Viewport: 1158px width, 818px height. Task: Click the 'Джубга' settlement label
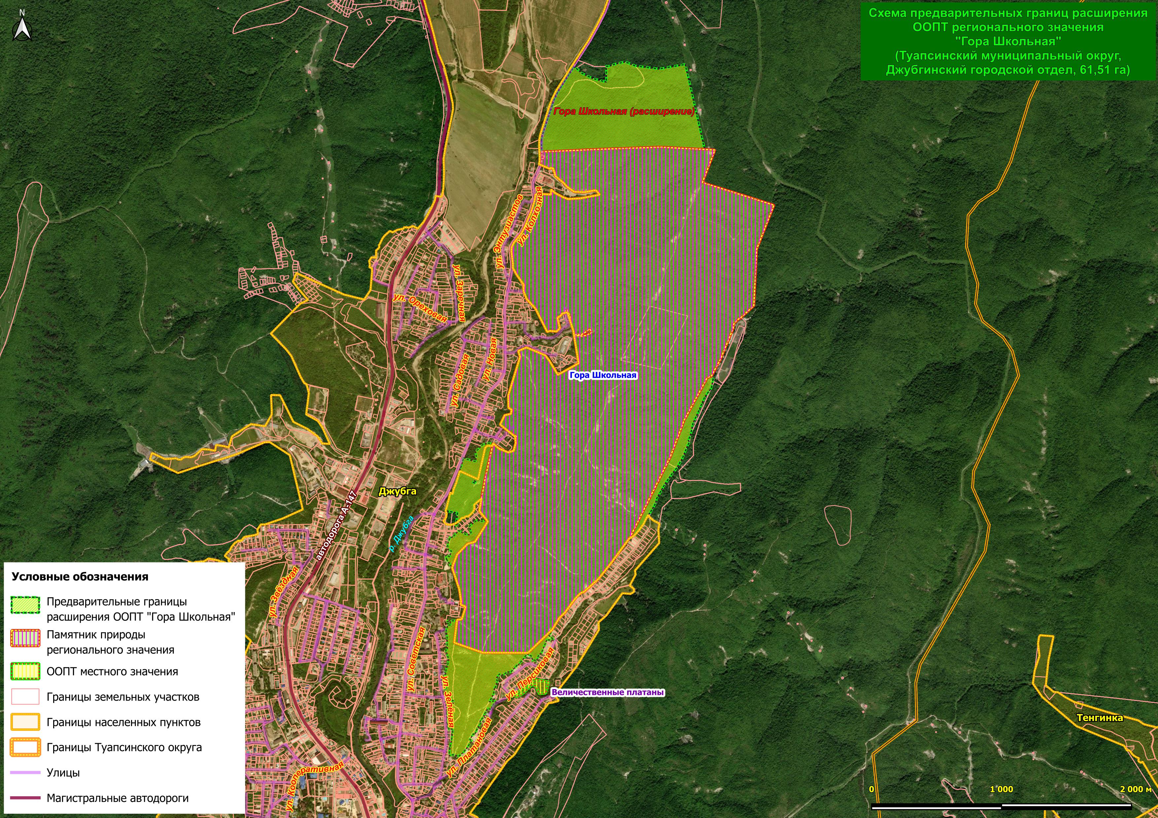398,491
